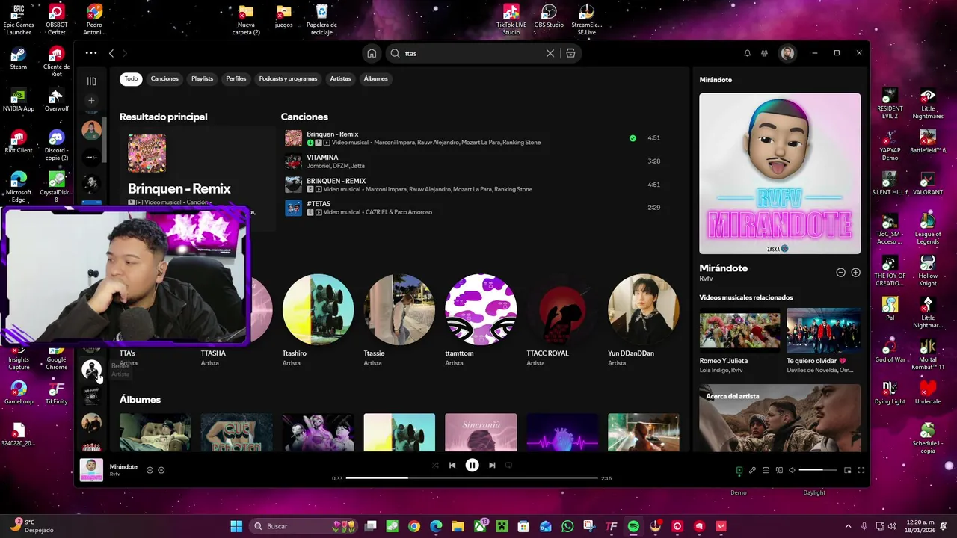Switch to Álbumes filter
The image size is (957, 538).
pos(375,78)
